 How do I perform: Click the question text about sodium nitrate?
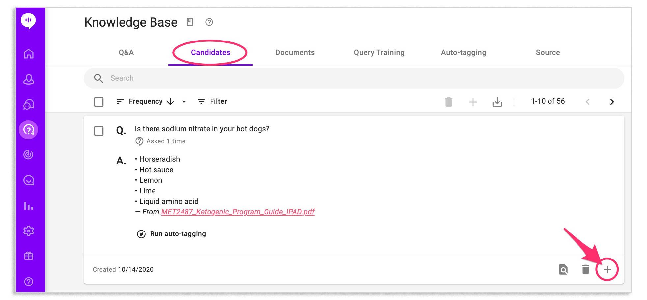pos(202,129)
